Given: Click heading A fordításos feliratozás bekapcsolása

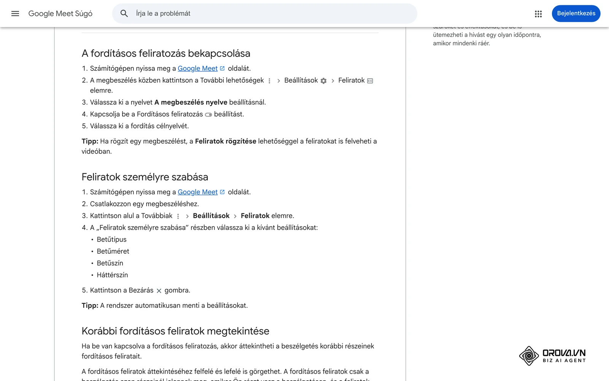Looking at the screenshot, I should pyautogui.click(x=166, y=53).
